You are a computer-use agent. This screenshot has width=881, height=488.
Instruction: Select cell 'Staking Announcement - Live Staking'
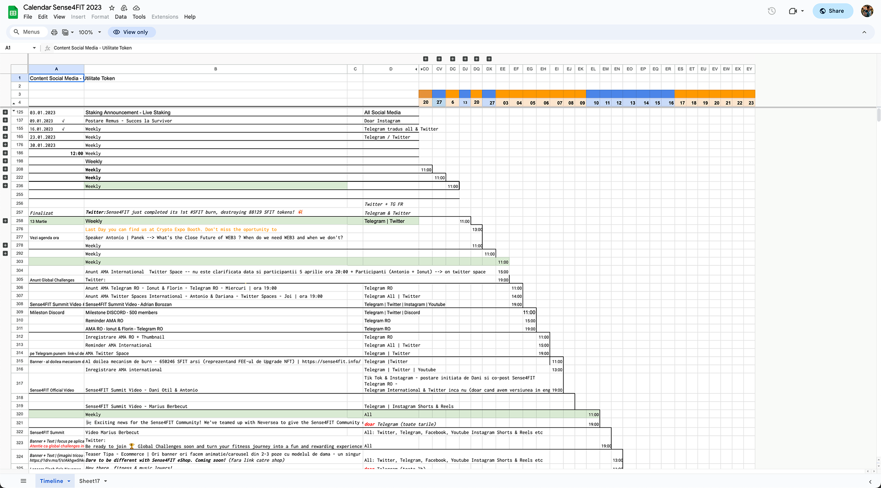click(x=216, y=112)
